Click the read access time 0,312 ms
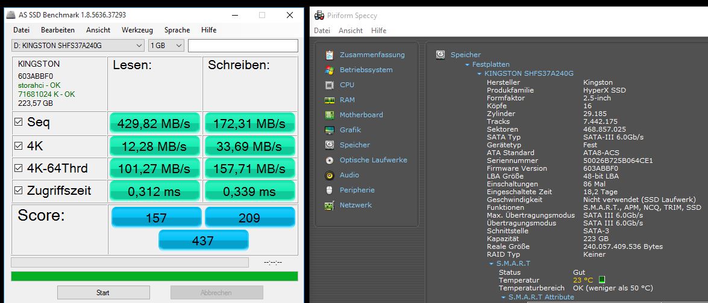This screenshot has width=708, height=303. coord(154,192)
